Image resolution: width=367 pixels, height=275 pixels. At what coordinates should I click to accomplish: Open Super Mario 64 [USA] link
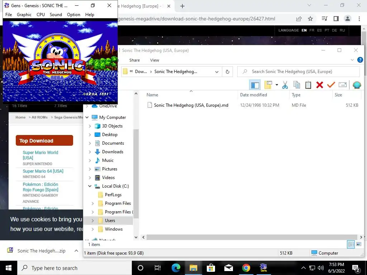(x=43, y=171)
